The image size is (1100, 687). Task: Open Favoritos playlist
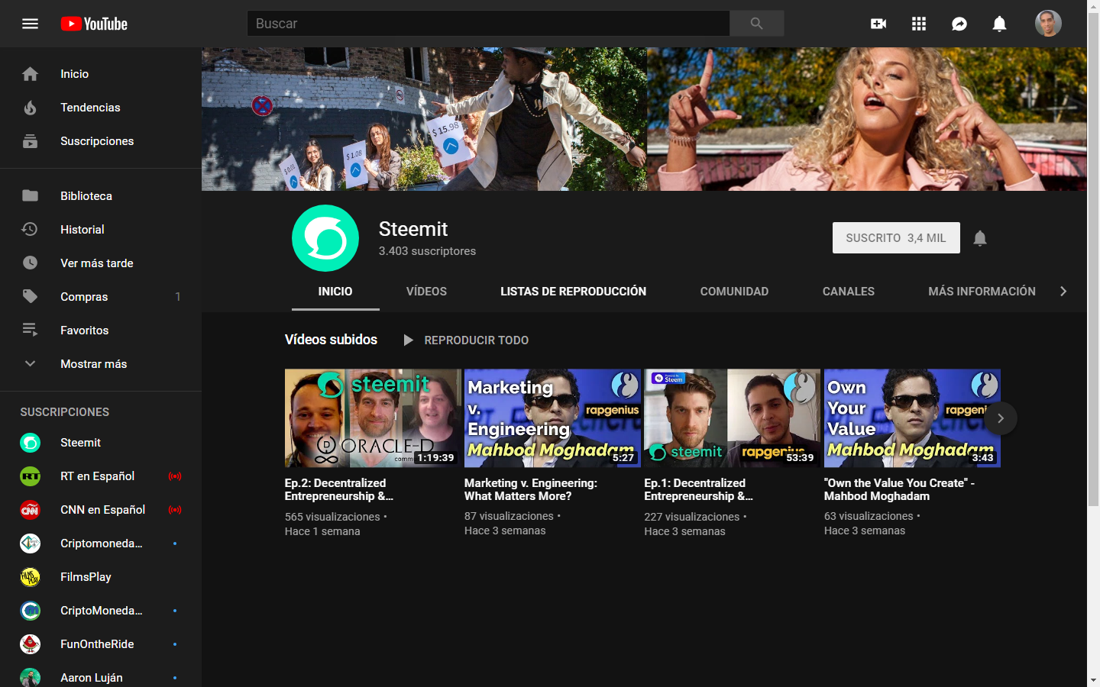(x=101, y=331)
